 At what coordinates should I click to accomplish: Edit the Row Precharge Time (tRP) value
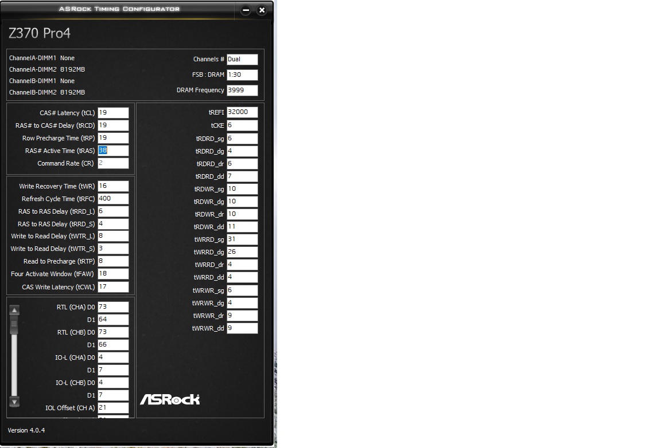[x=113, y=138]
